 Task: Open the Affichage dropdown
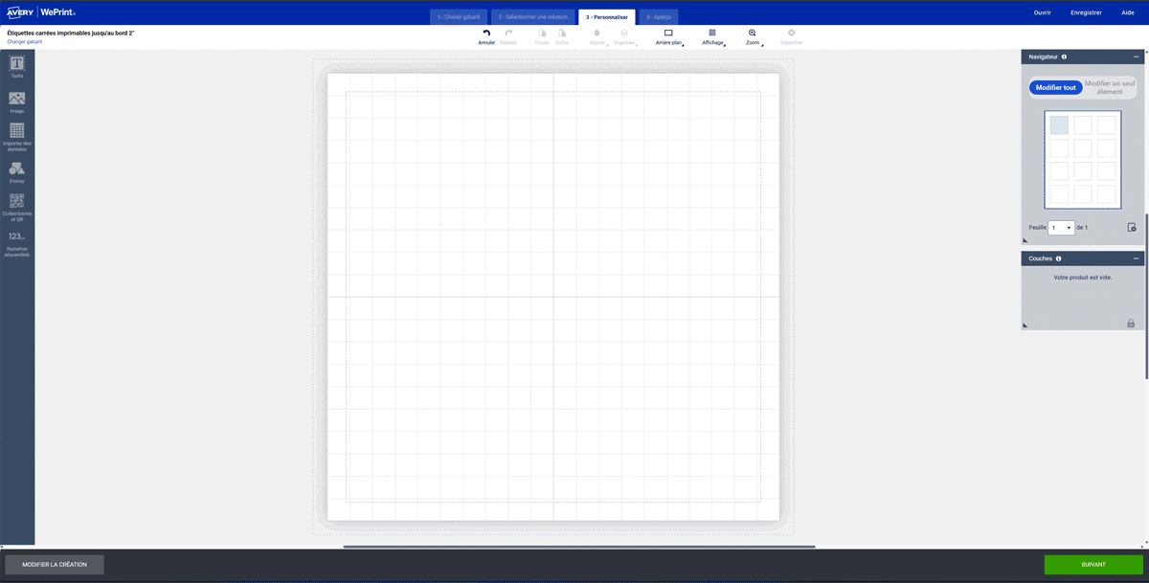point(712,37)
